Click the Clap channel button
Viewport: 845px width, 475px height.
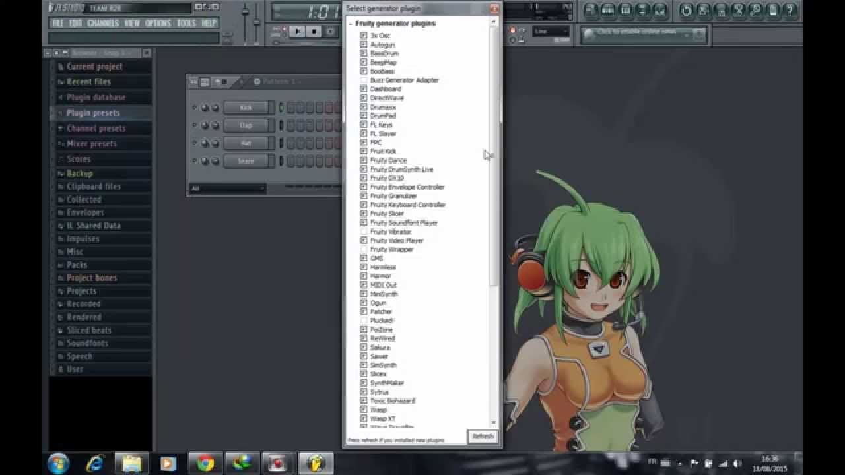coord(246,125)
